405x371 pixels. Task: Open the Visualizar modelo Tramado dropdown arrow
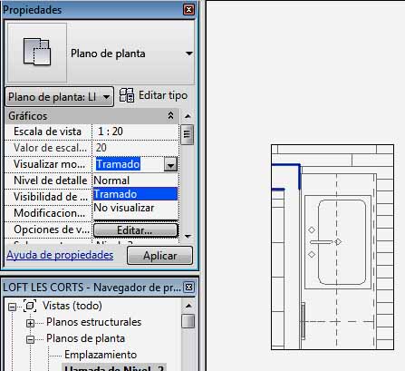coord(170,164)
